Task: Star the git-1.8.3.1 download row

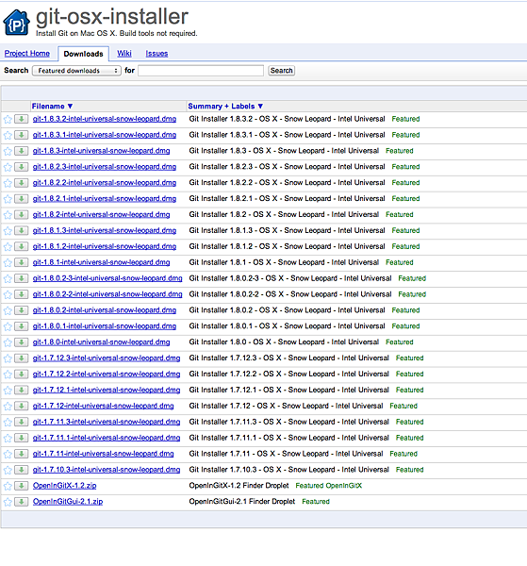Action: click(x=8, y=135)
